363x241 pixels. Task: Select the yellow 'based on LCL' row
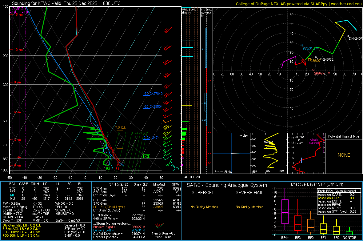coord(336,198)
